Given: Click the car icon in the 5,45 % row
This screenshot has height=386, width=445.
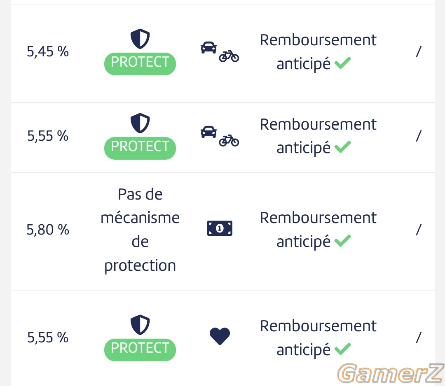Looking at the screenshot, I should tap(208, 47).
